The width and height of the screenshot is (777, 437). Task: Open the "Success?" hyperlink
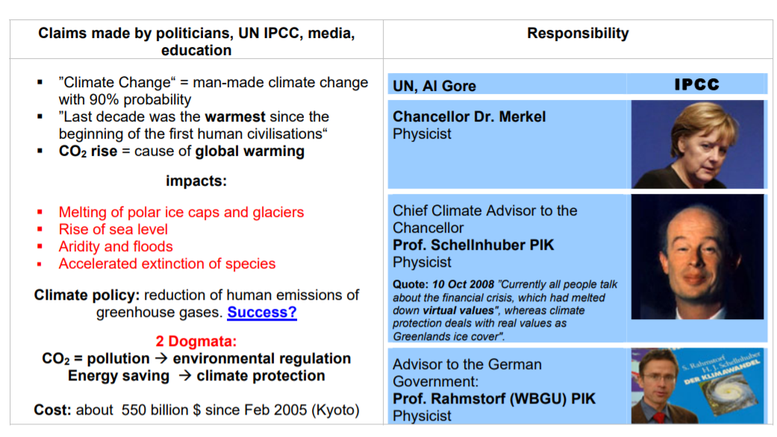261,312
